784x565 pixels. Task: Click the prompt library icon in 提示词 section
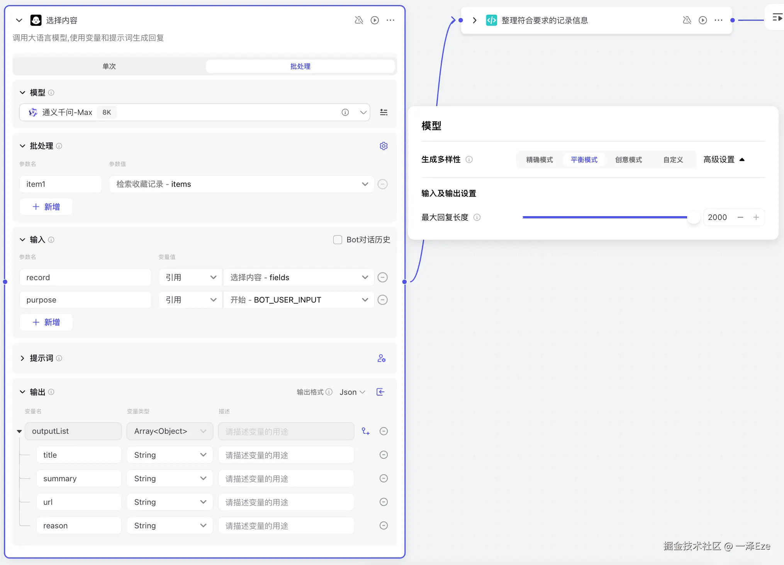(x=381, y=358)
